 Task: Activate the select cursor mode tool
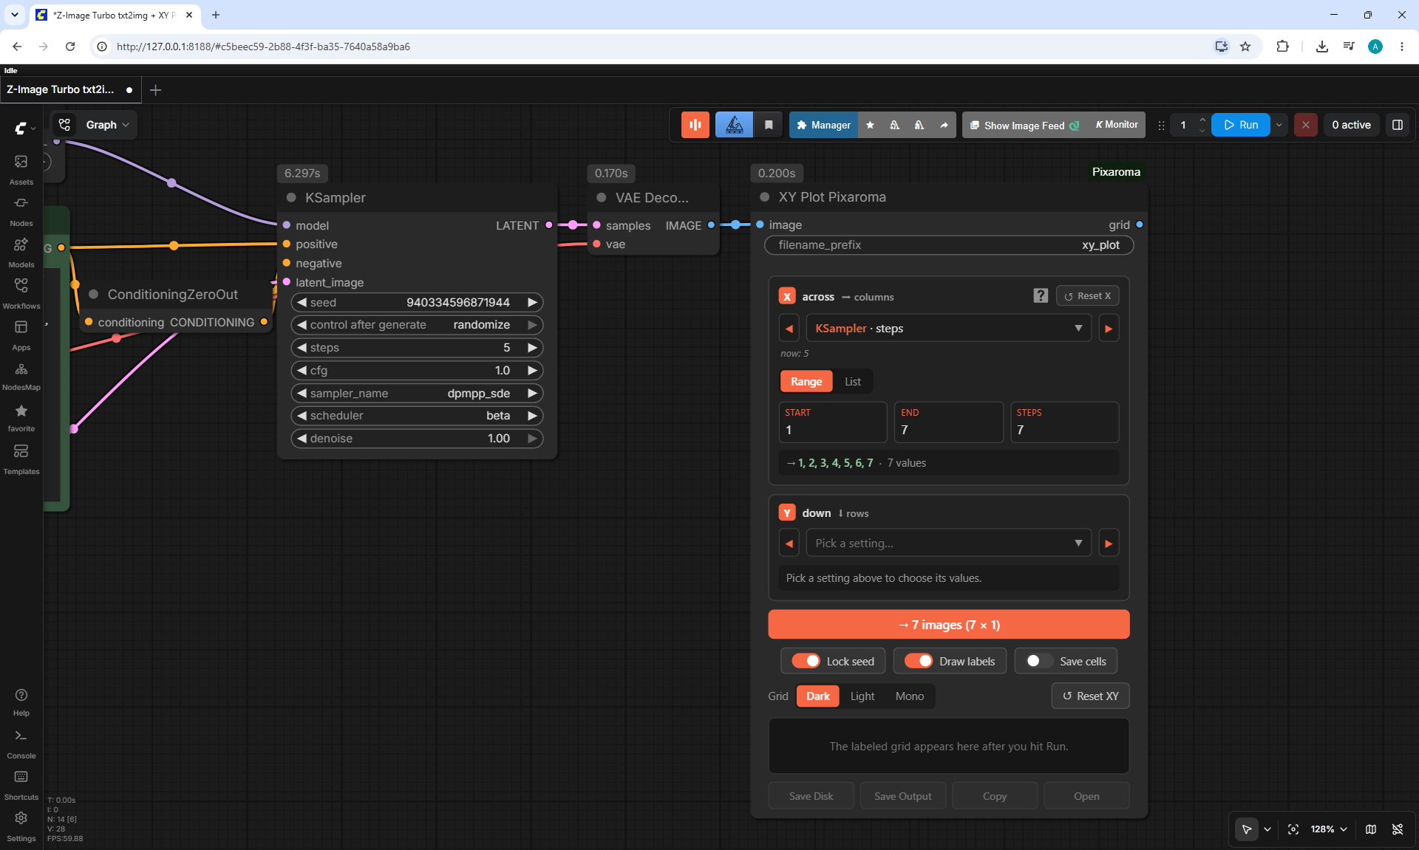[1246, 829]
